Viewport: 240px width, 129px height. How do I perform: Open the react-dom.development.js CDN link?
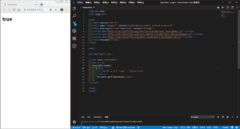149,34
